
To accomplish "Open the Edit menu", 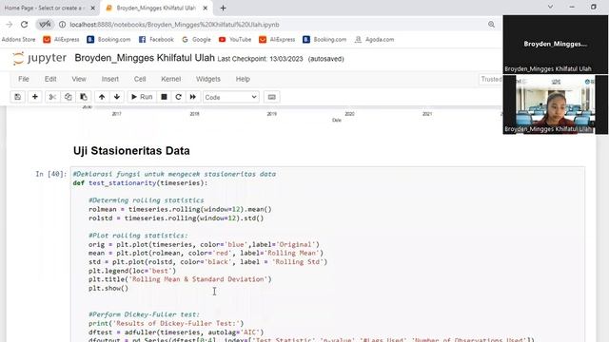I will click(x=50, y=79).
